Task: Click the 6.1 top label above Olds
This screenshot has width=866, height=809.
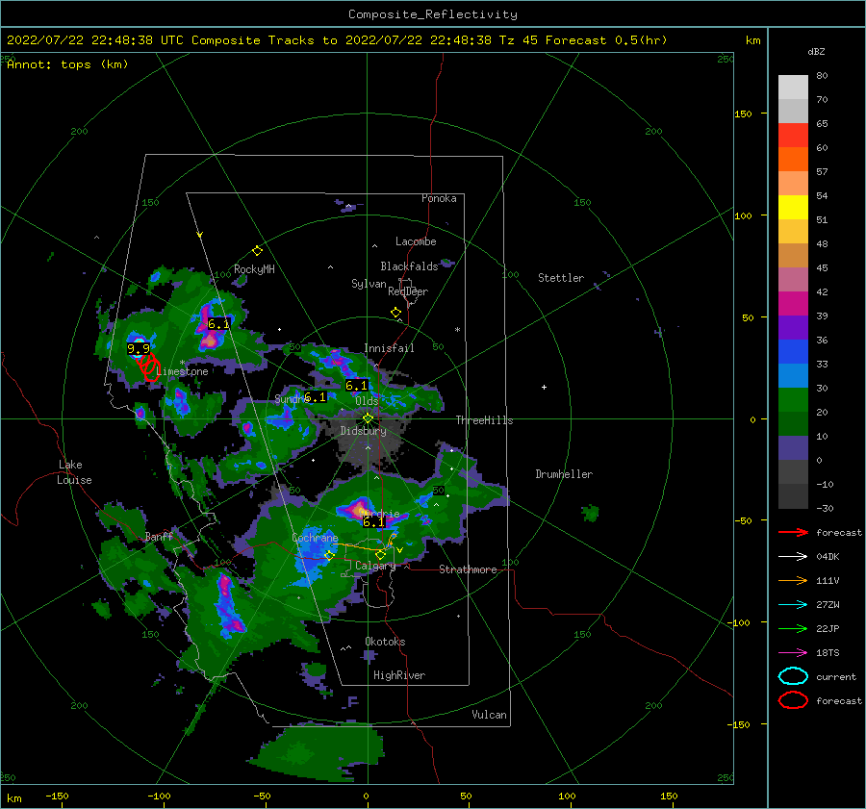Action: tap(356, 386)
